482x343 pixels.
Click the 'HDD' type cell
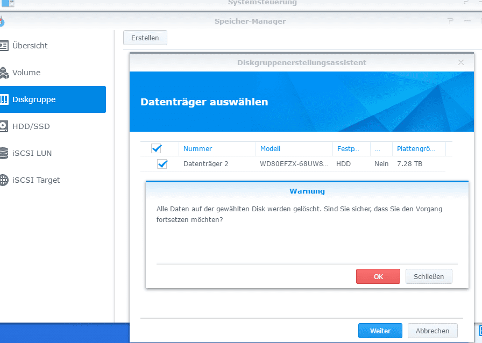[x=343, y=164]
